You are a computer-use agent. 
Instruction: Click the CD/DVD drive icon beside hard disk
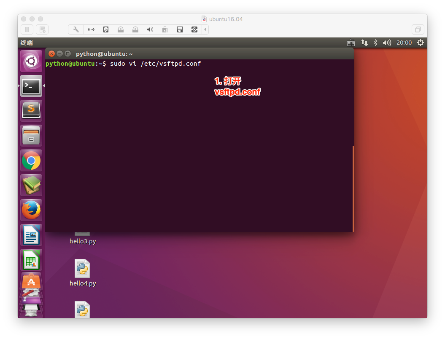121,29
